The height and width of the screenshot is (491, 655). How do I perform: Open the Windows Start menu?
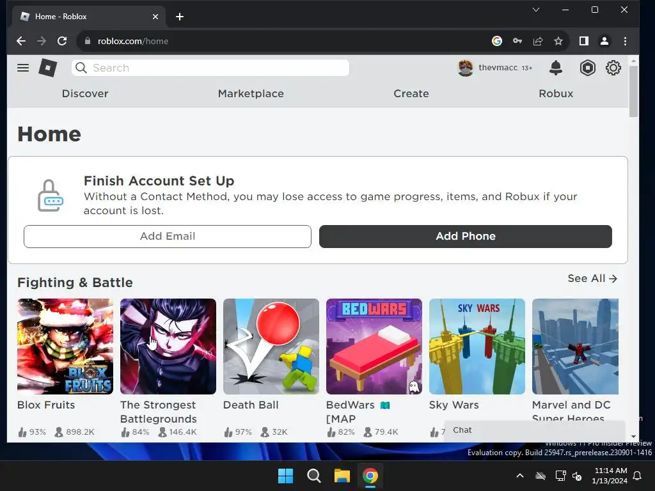click(286, 476)
